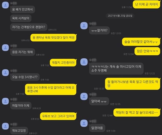The width and height of the screenshot is (162, 135).
Task: Tap the yellow '뭐할지 고민중이야' bubble
Action: coord(63,63)
